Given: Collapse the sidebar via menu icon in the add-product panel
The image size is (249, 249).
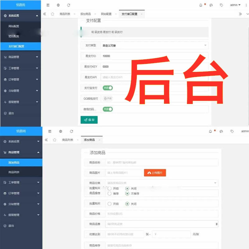Looking at the screenshot, I should coord(49,131).
